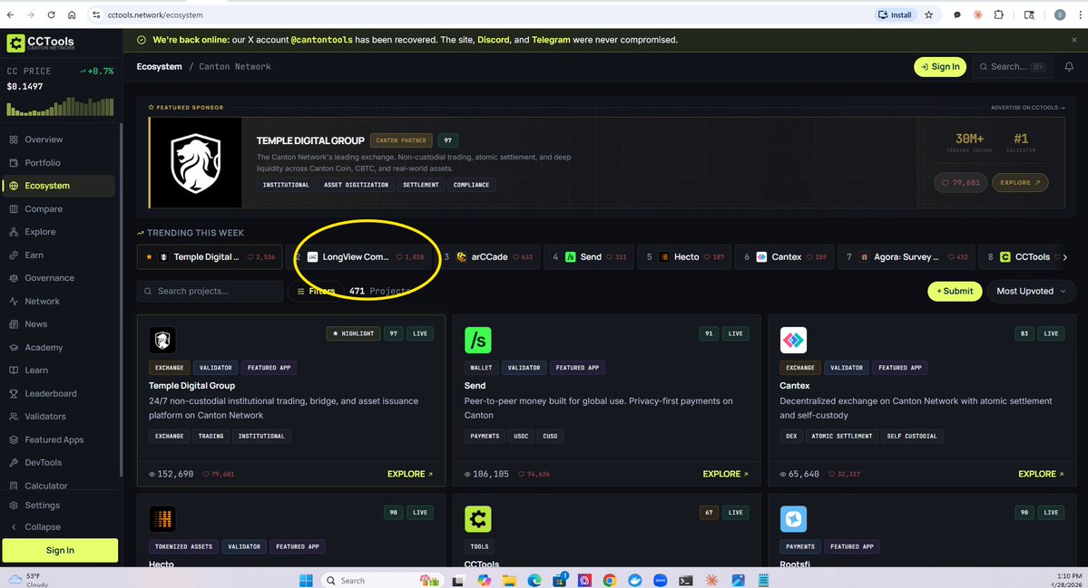The image size is (1088, 588).
Task: Click Explore on Send card
Action: [726, 474]
